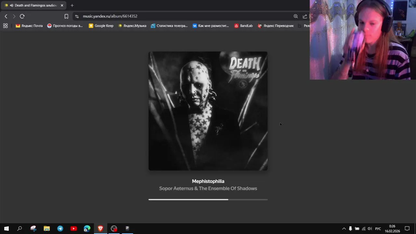Open the Яндекс Почта bookmark

click(29, 26)
